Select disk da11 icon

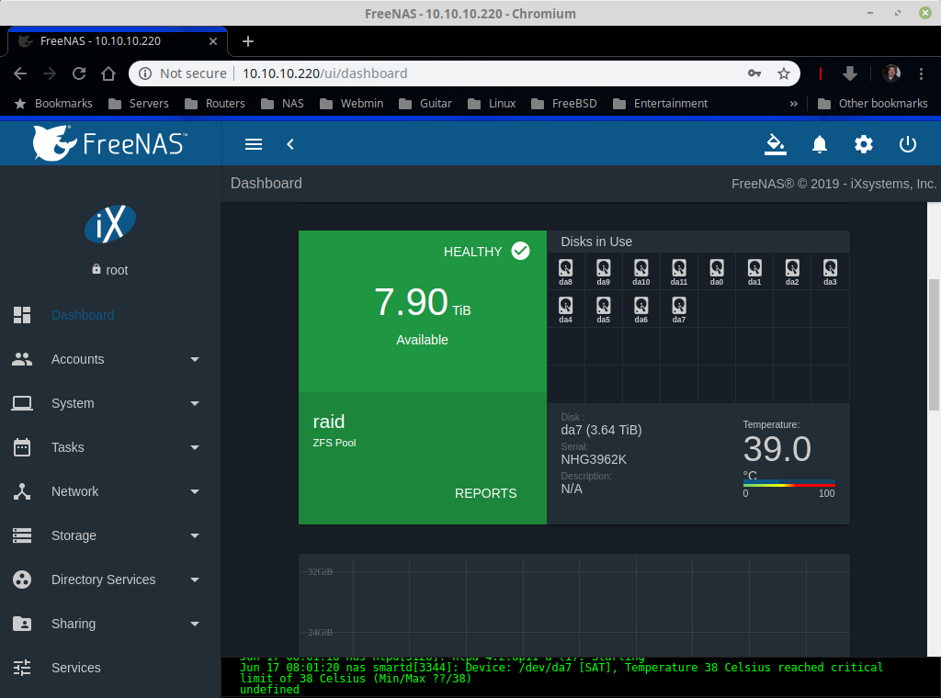pyautogui.click(x=679, y=272)
